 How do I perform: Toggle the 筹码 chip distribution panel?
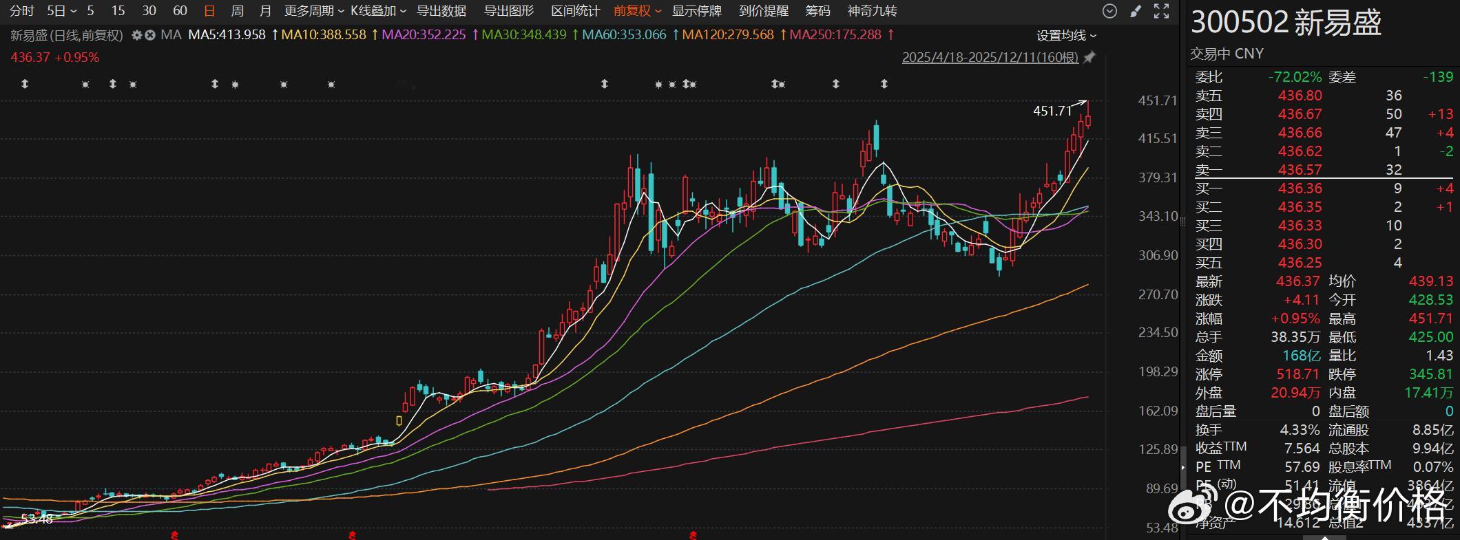tap(818, 11)
